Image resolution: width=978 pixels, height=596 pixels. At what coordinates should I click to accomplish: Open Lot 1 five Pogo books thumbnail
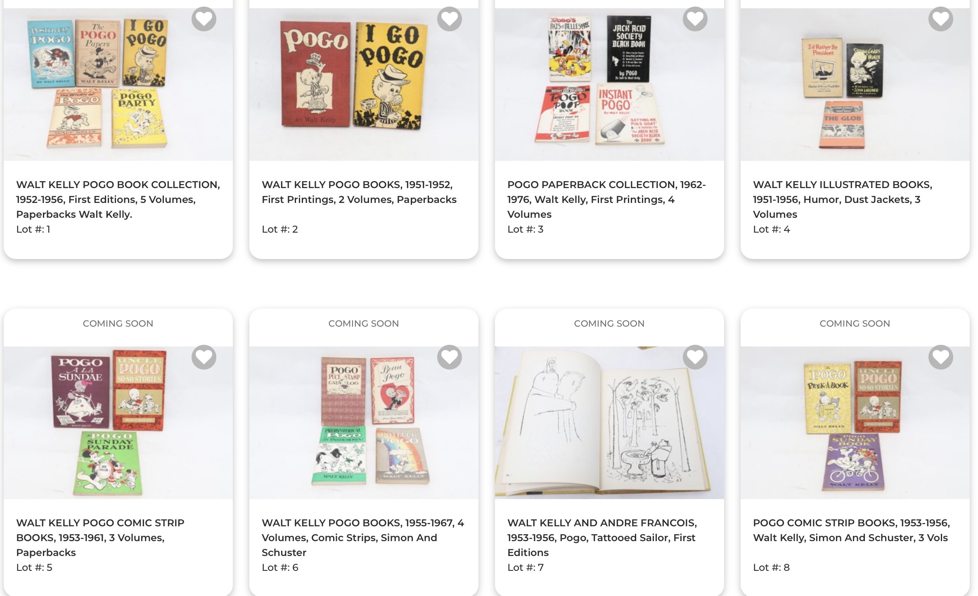[x=118, y=84]
